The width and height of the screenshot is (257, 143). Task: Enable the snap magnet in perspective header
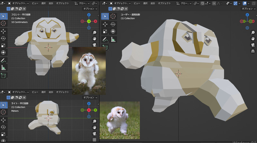click(x=202, y=3)
